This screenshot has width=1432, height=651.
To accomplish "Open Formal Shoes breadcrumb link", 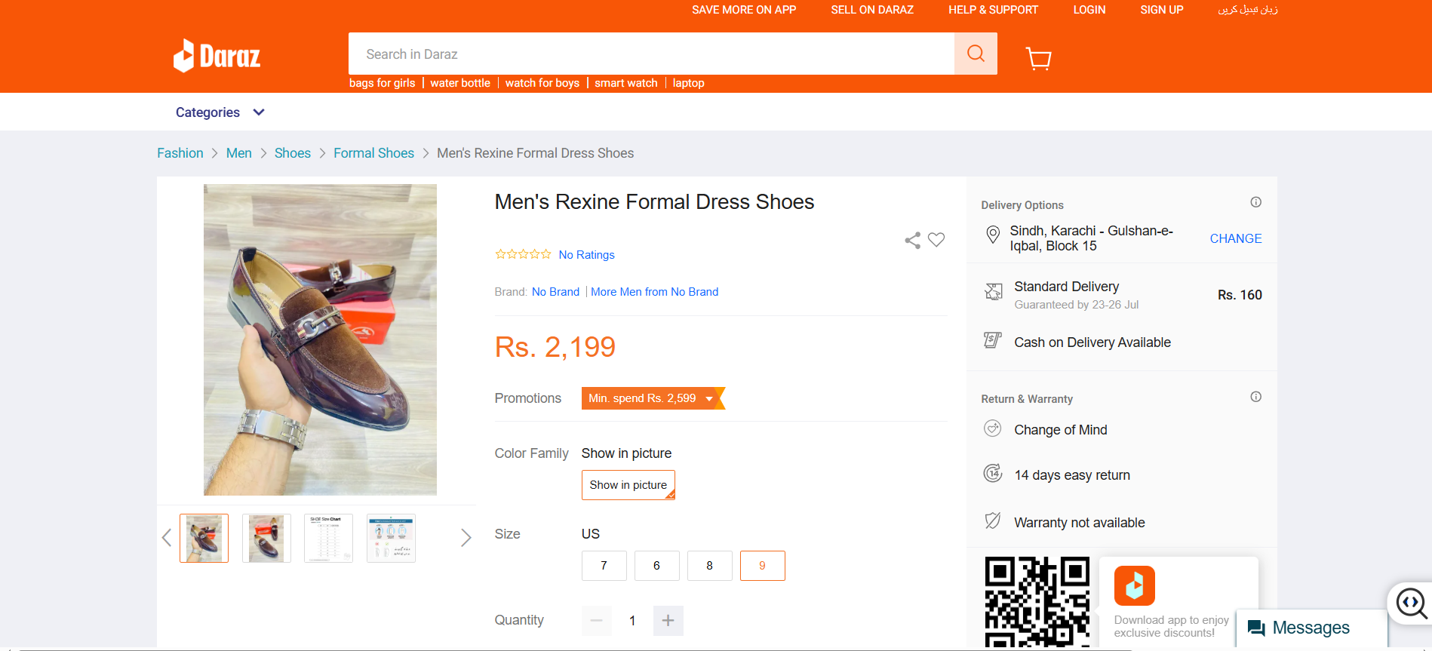I will [x=373, y=153].
